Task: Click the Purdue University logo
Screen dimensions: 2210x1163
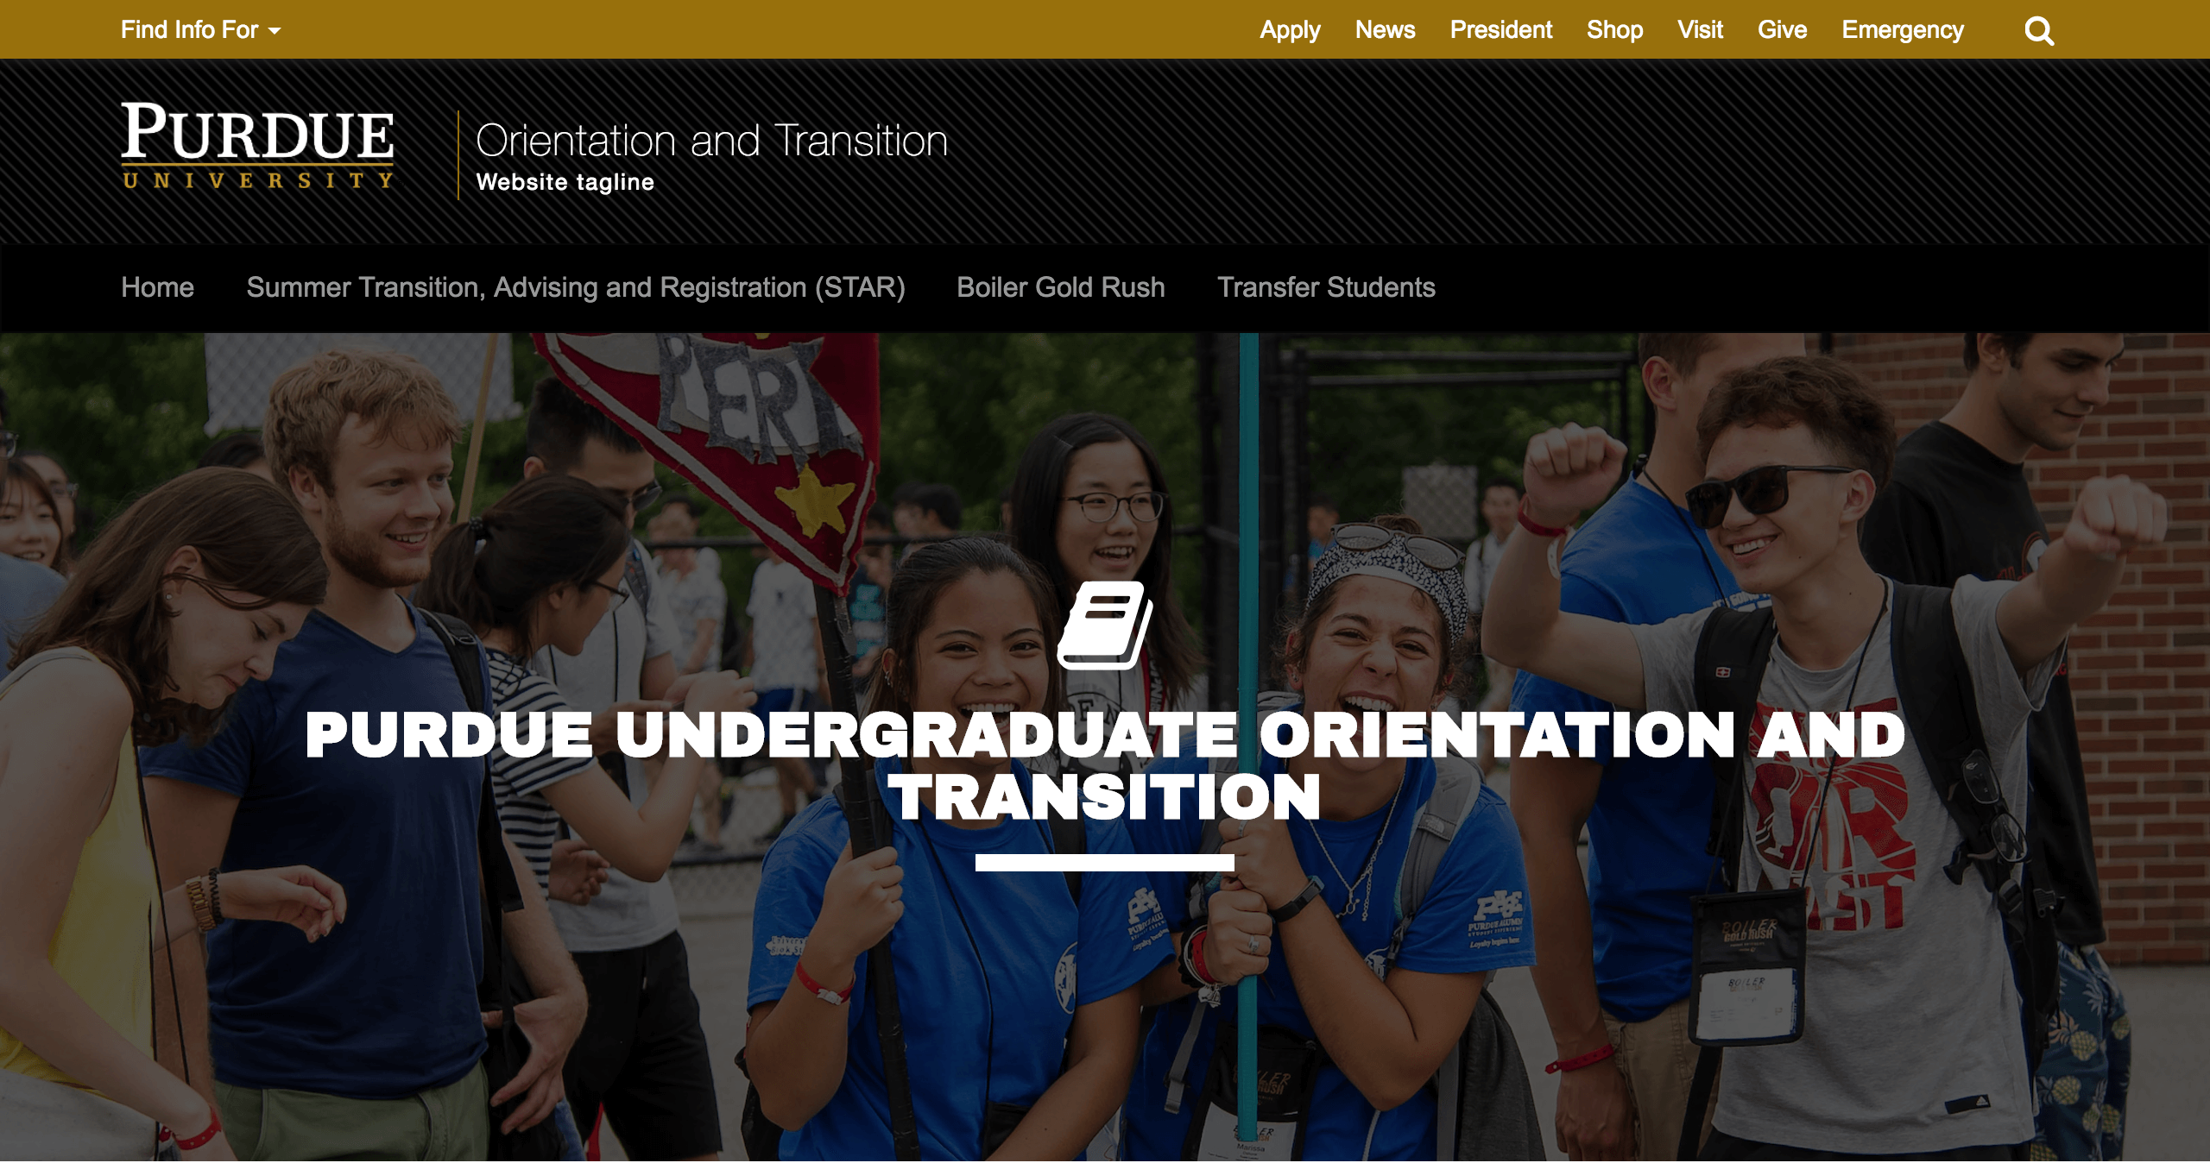Action: coord(257,146)
